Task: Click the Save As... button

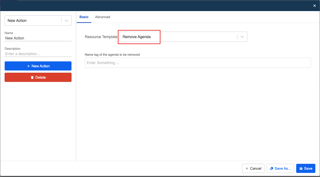Action: coord(280,168)
